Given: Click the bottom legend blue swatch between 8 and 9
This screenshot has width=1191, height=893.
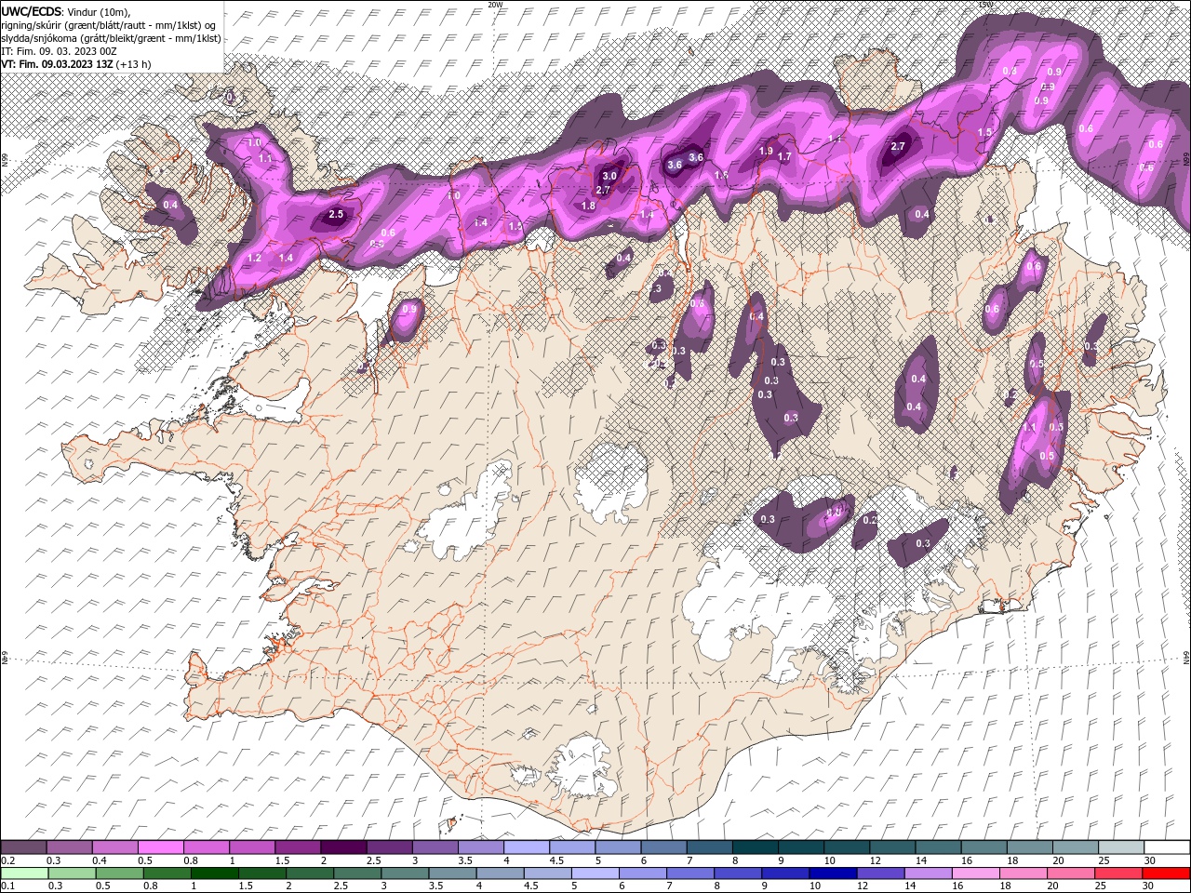Looking at the screenshot, I should click(x=738, y=873).
